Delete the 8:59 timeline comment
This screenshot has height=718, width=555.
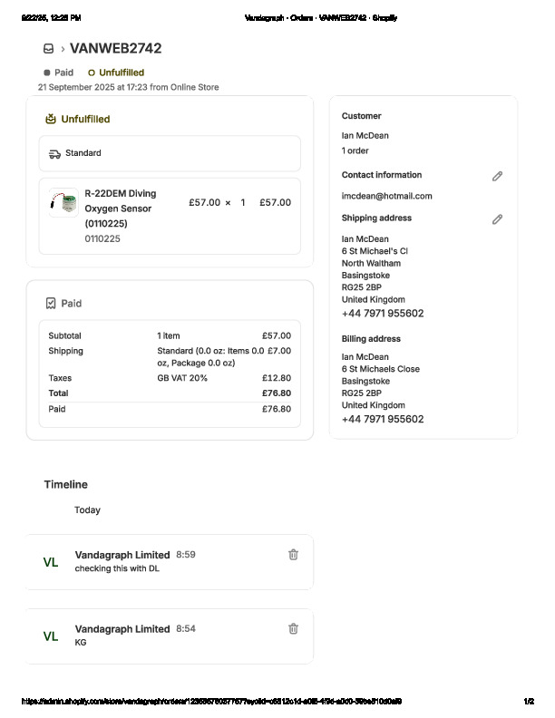click(x=293, y=555)
